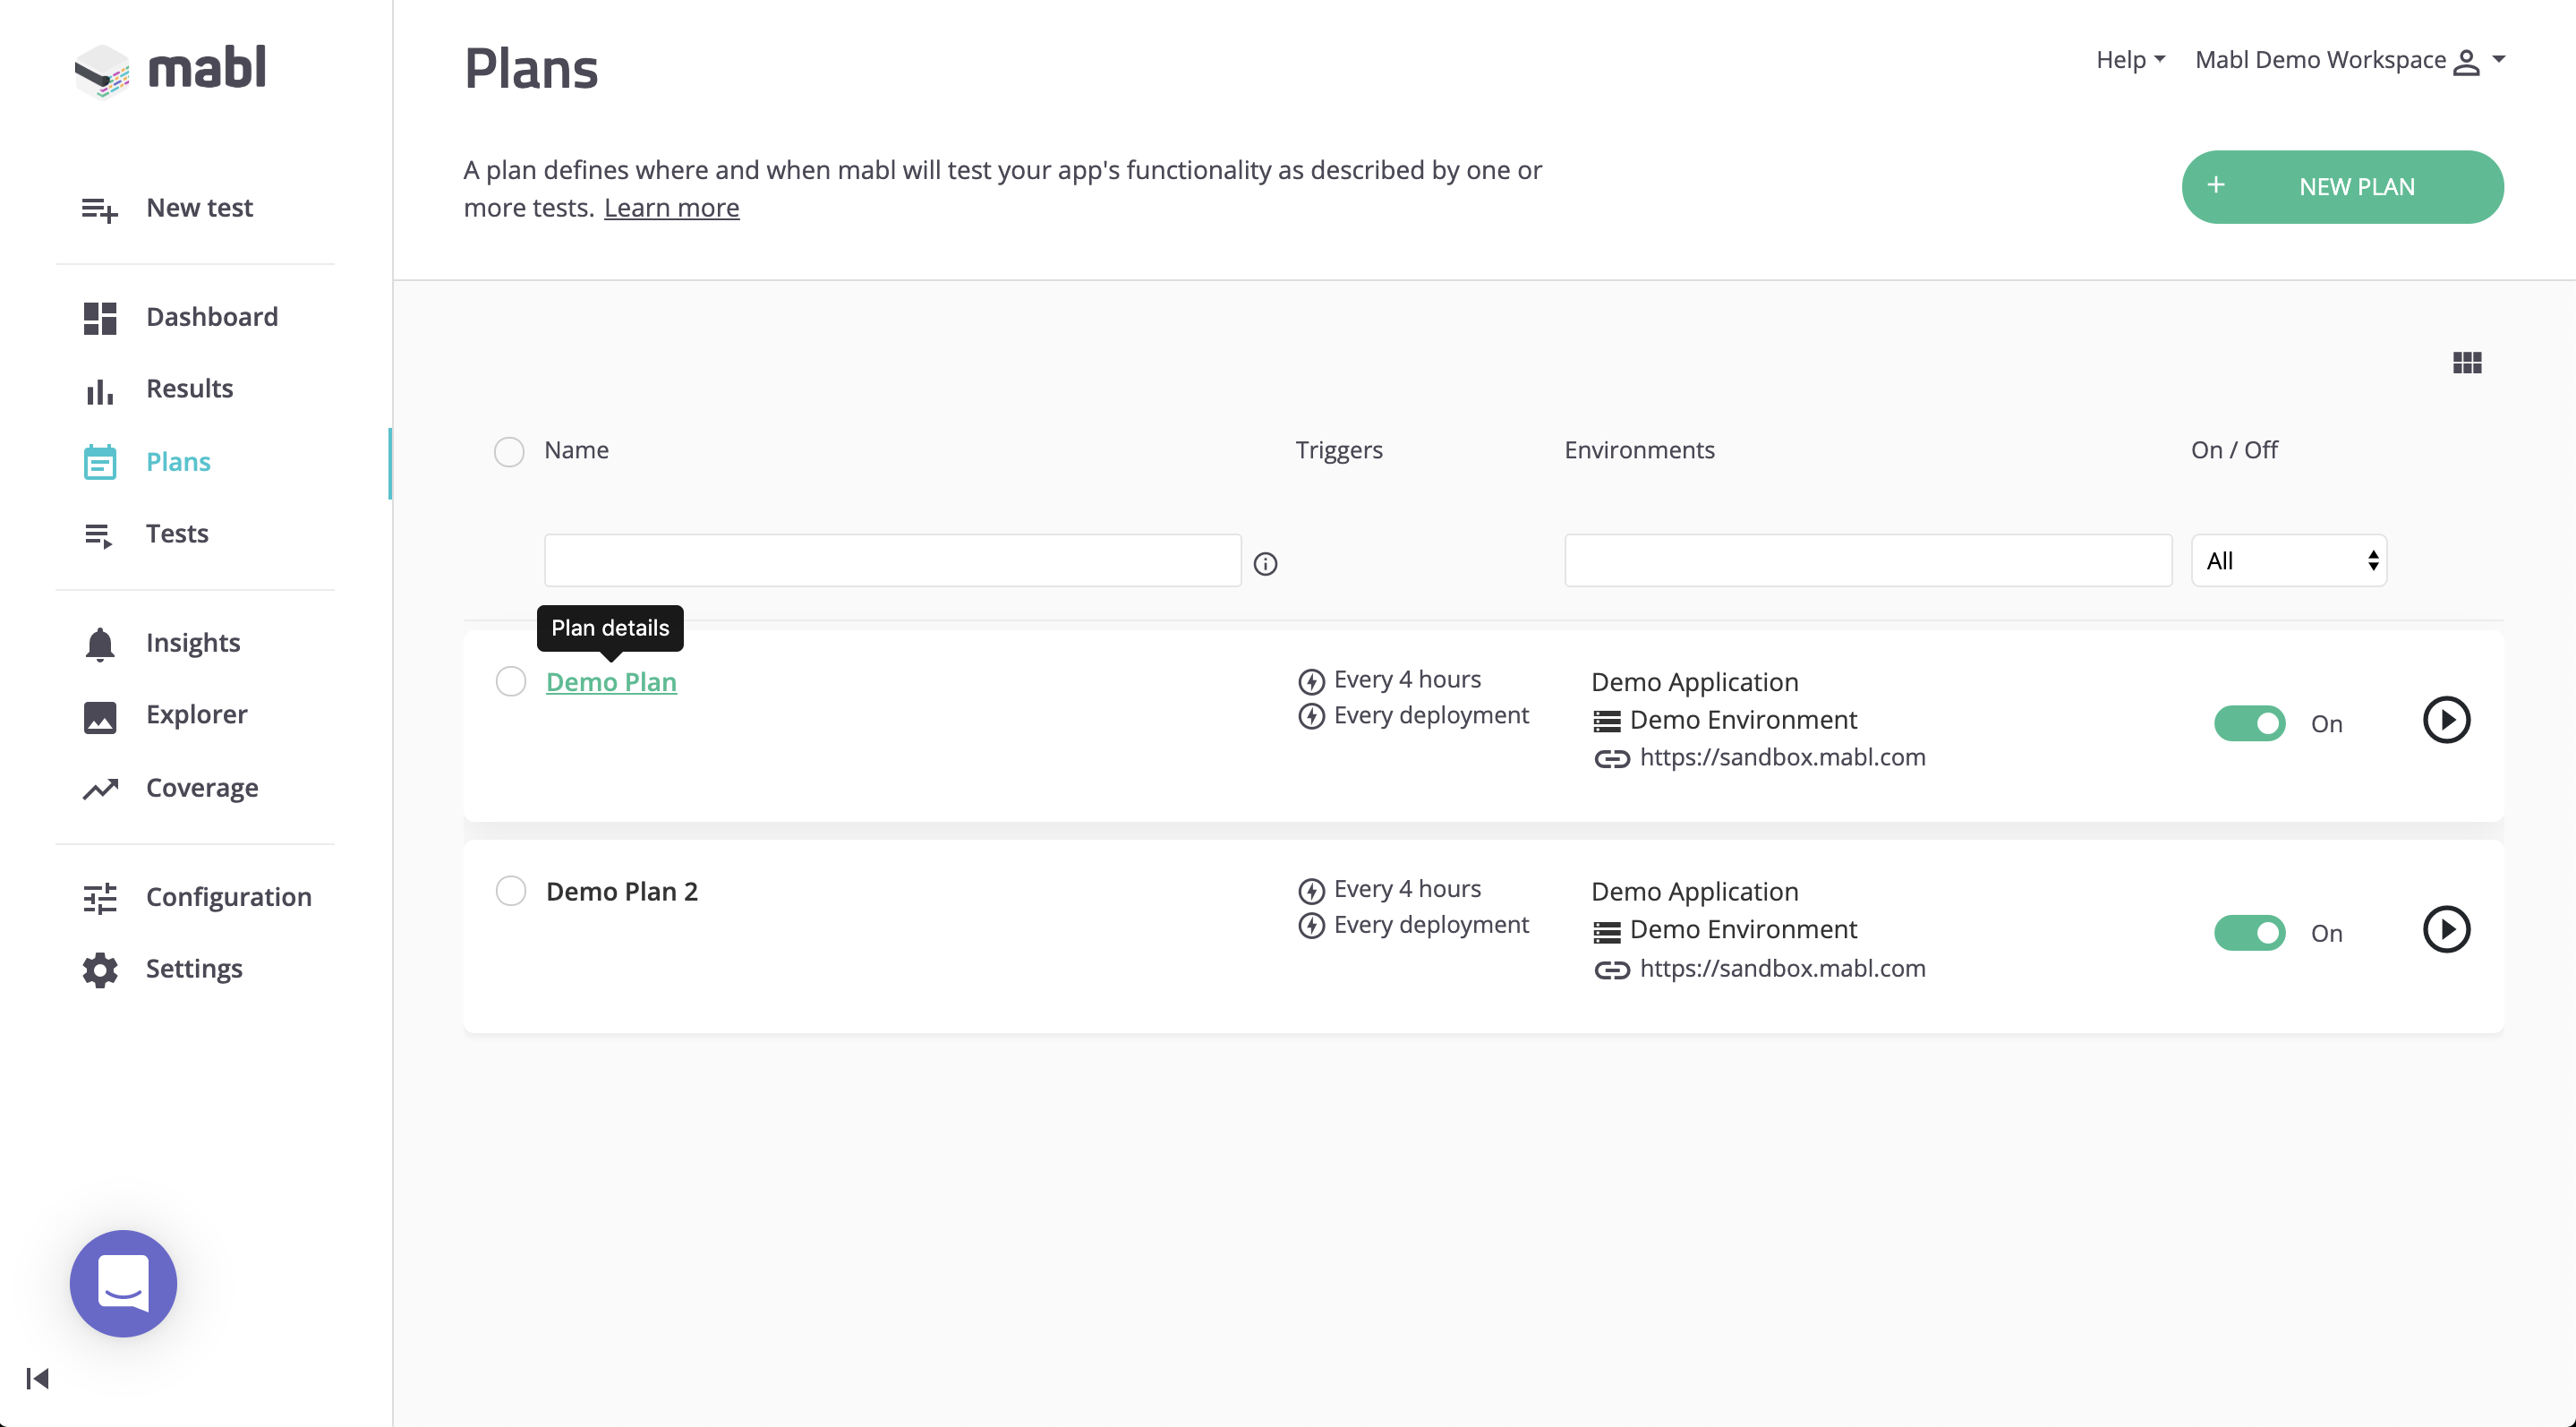Open the On/Off filter dropdown
The width and height of the screenshot is (2576, 1427).
2288,561
